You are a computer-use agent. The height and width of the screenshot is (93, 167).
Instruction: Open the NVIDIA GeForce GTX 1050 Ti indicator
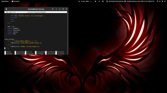pos(139,1)
